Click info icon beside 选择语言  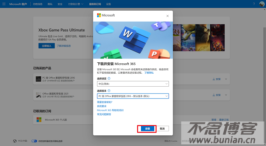(x=109, y=78)
